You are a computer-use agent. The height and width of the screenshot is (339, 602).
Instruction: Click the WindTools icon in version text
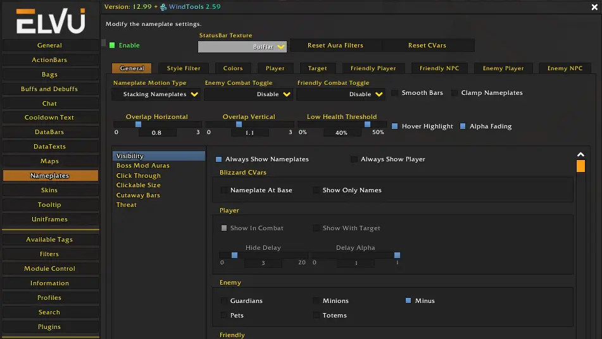(x=163, y=7)
